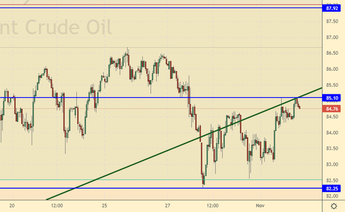
Task: Click the 83.50 tick on price axis
Action: (333, 149)
